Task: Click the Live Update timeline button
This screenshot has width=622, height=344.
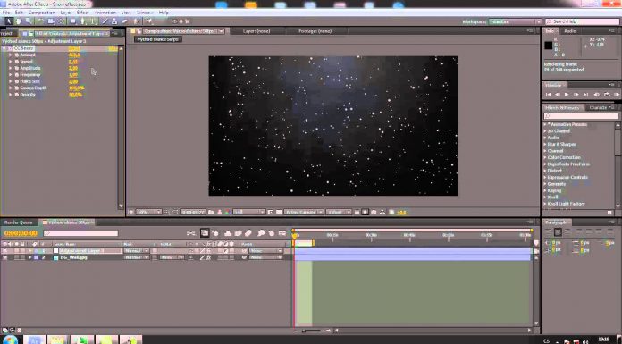Action: coord(205,233)
